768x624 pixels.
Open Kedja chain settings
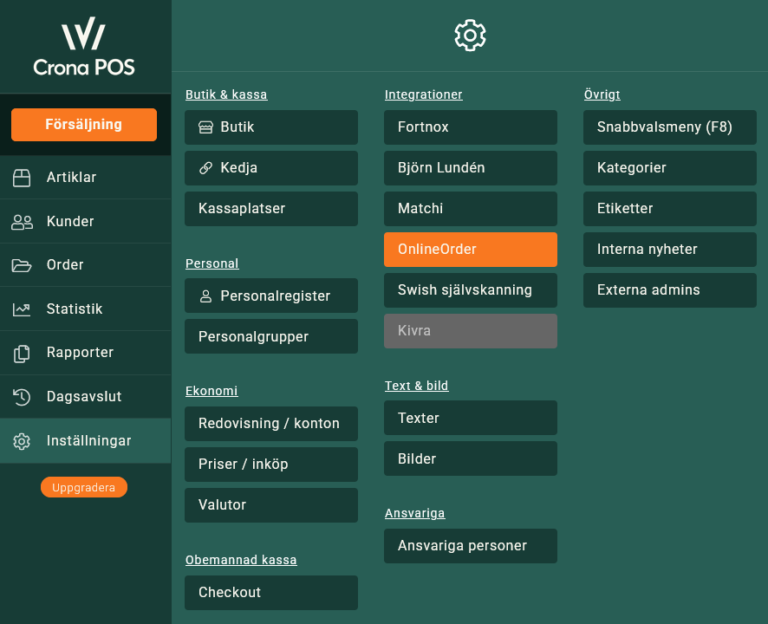[271, 168]
